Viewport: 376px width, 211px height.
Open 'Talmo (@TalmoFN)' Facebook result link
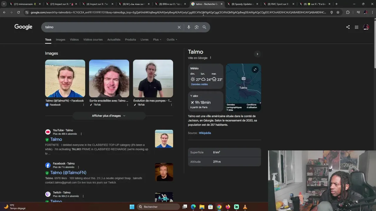pyautogui.click(x=68, y=173)
